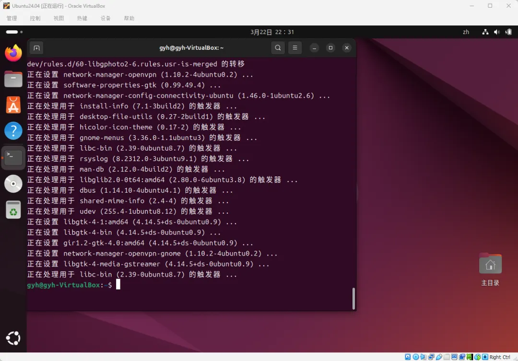Click the network-manager-config-connectivity-ubuntu line

point(178,96)
